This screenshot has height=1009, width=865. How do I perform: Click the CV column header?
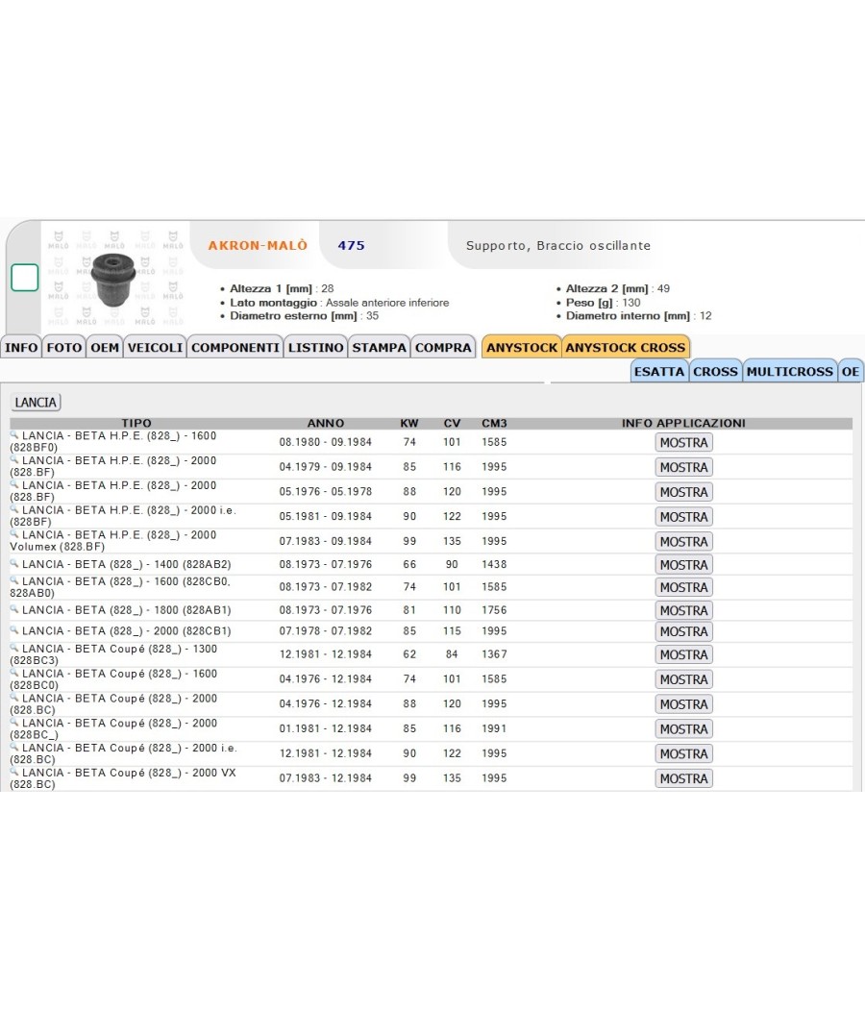(452, 424)
